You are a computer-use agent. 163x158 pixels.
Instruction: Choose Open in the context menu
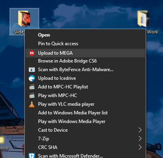tap(85, 35)
